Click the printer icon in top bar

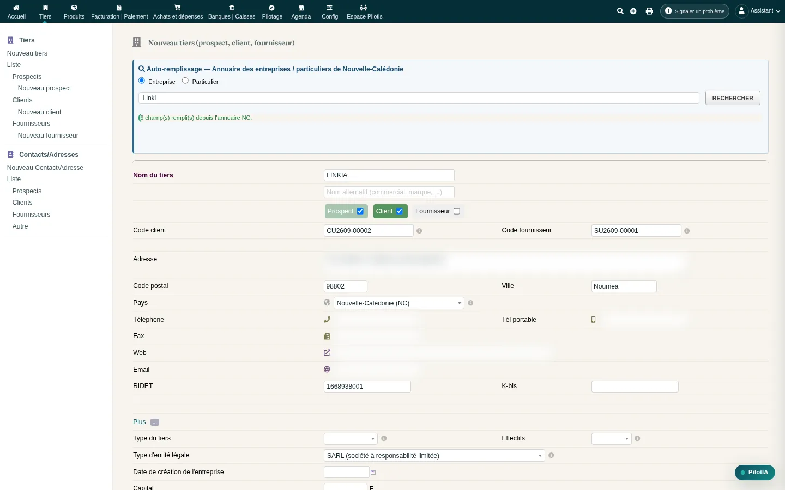click(x=649, y=11)
